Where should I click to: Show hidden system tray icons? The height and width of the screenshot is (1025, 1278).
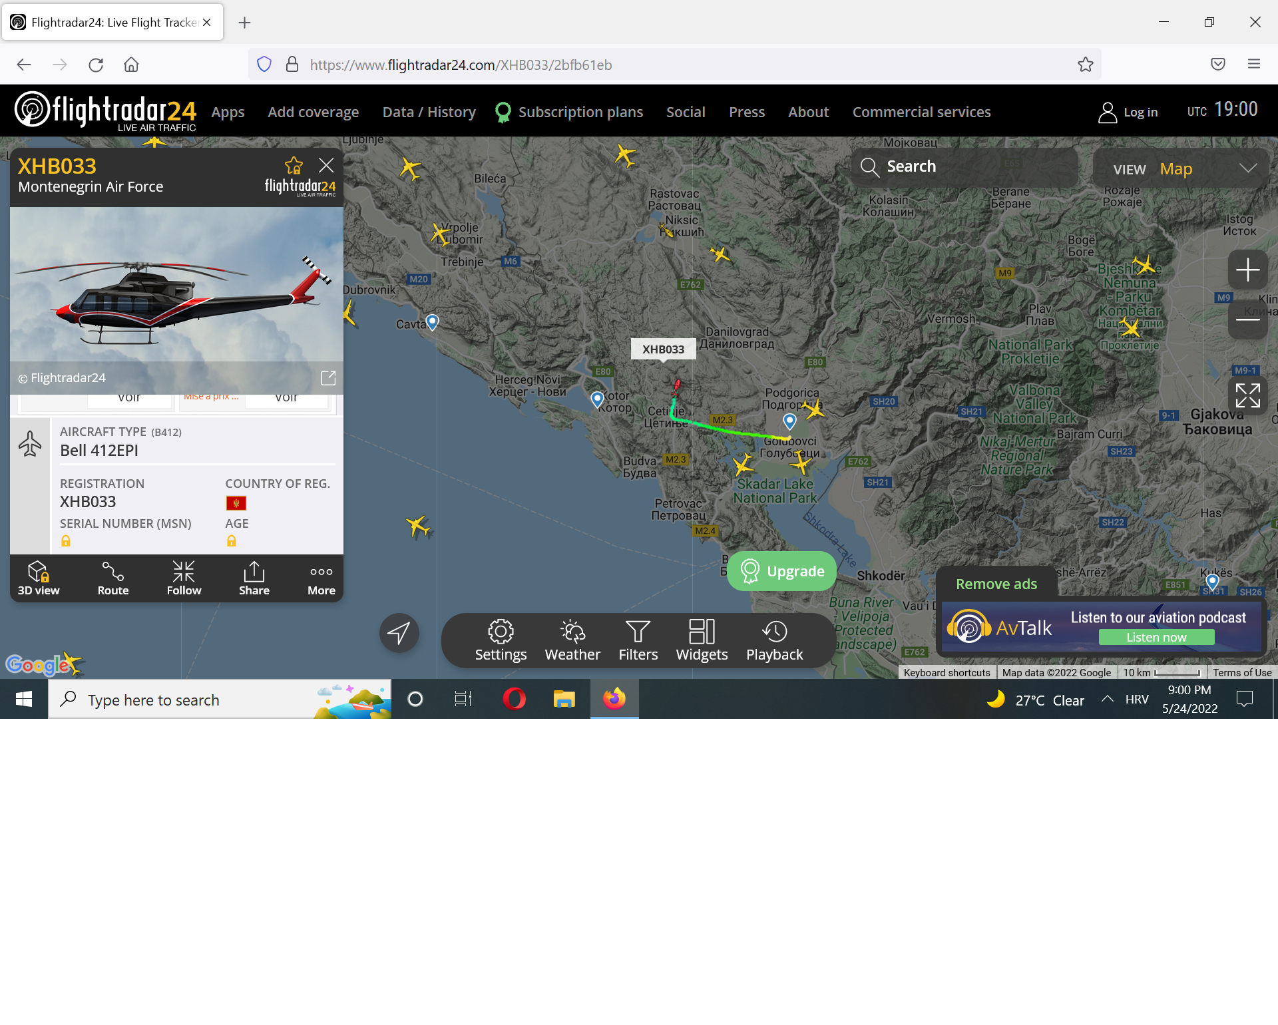(1107, 699)
